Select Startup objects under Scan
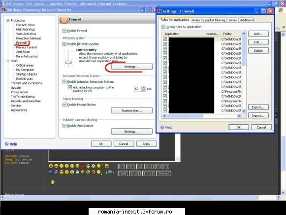 pos(27,74)
